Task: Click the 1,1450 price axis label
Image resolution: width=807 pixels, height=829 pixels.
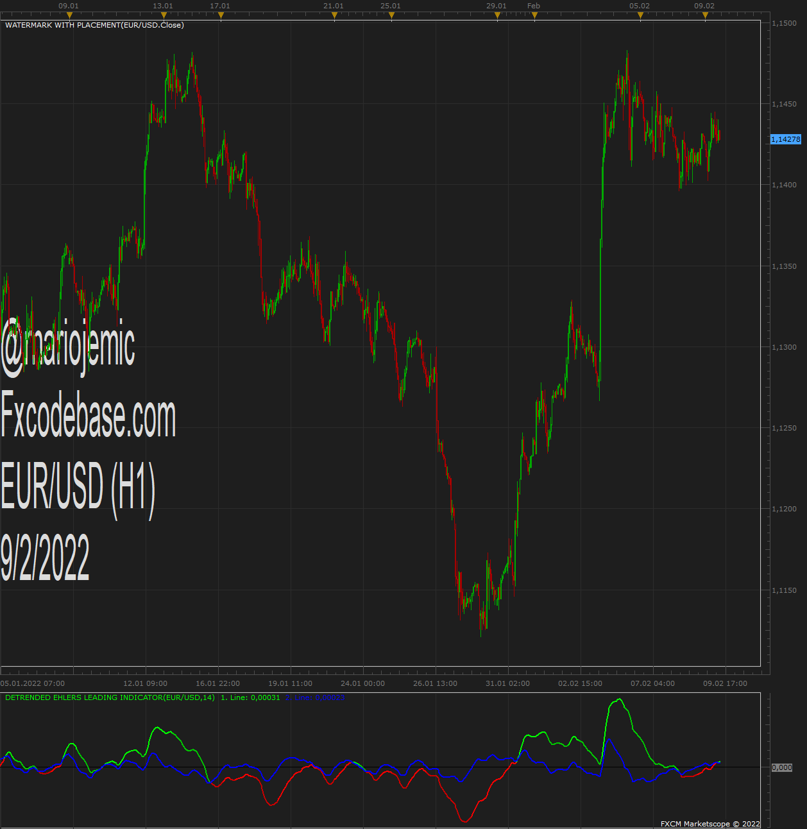Action: point(784,104)
